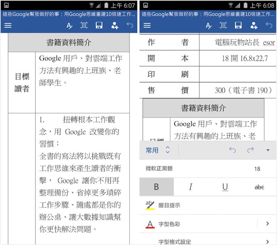Tap notification image icon in left status bar
The width and height of the screenshot is (277, 245).
7,5
